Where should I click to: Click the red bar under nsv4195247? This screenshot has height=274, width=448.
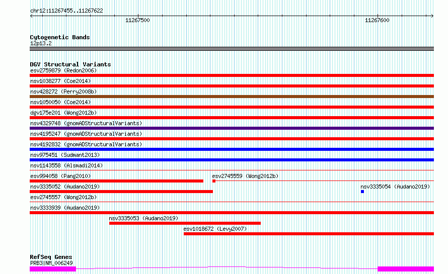coord(232,139)
